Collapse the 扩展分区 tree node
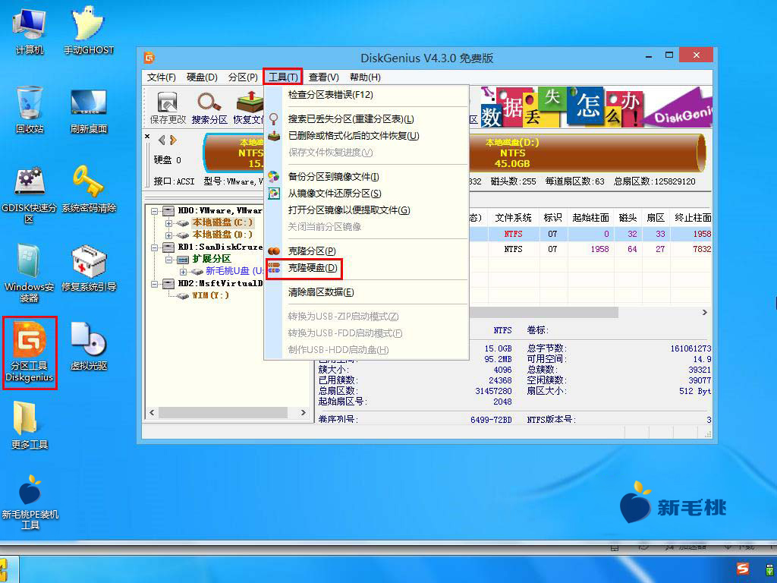This screenshot has width=777, height=583. click(x=169, y=260)
